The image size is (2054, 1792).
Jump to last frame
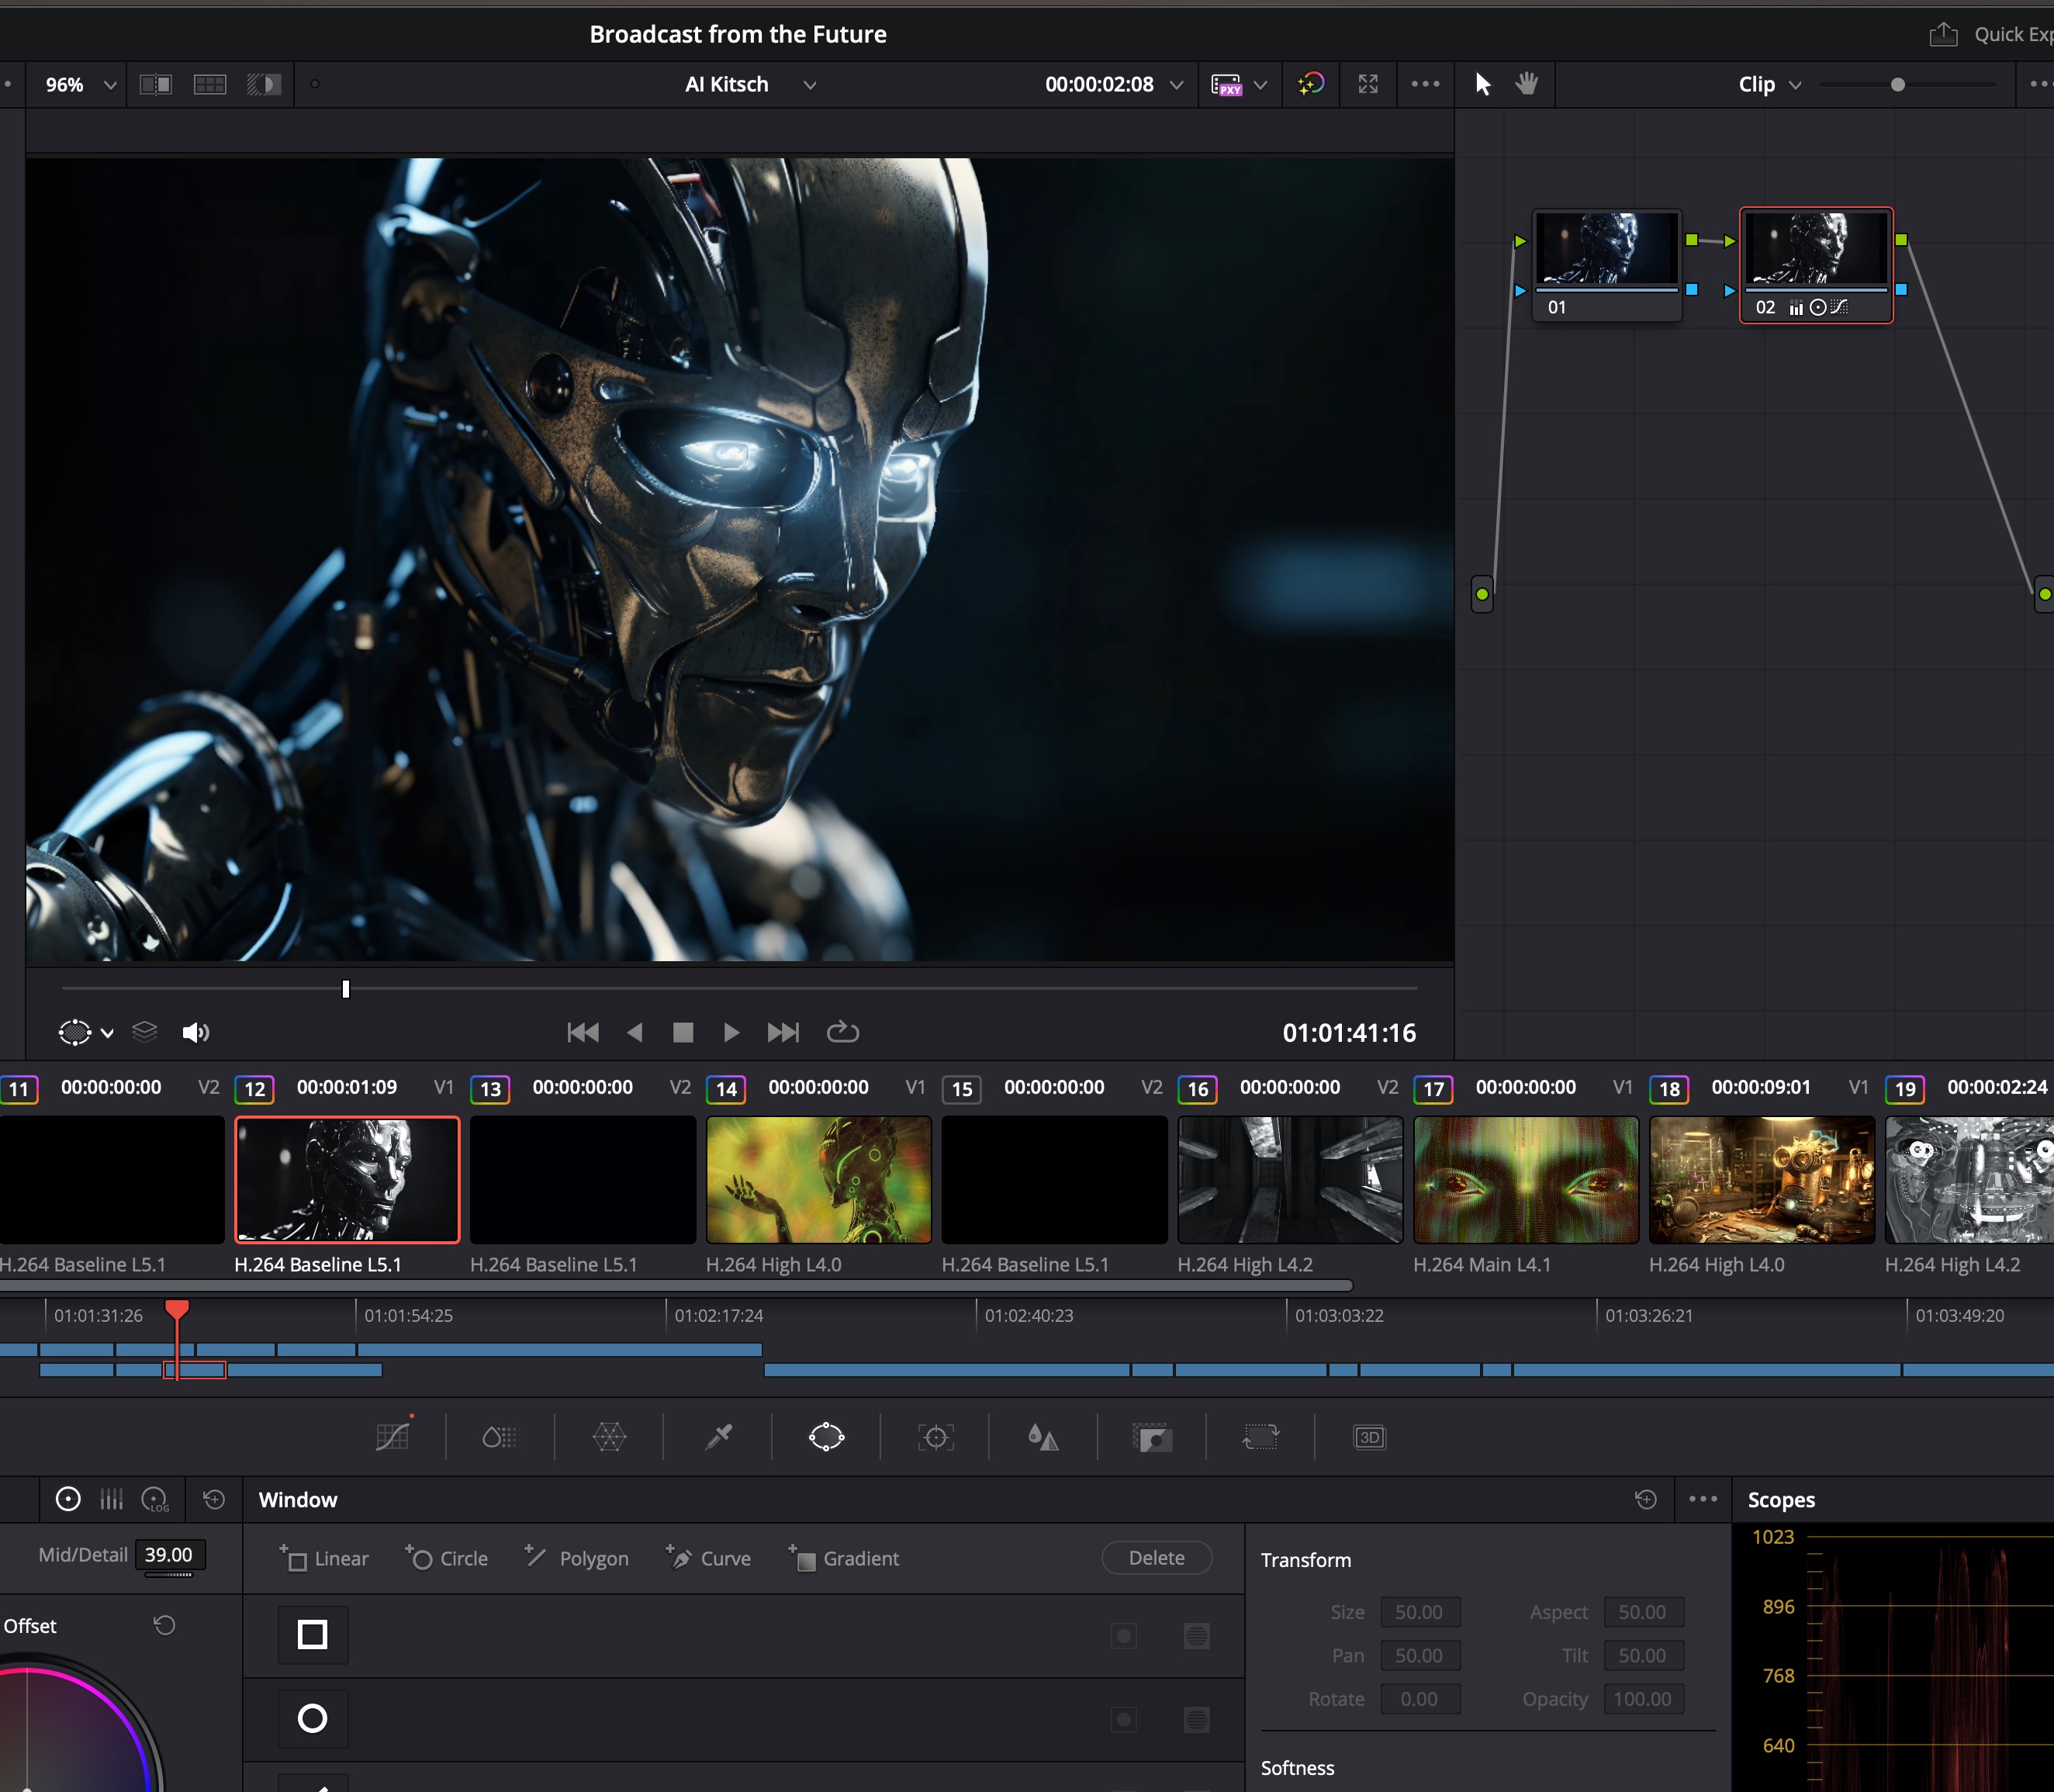coord(783,1032)
